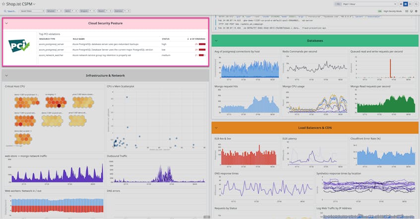Open the Shop.ist CSPM title dropdown
420x219 pixels.
point(34,4)
